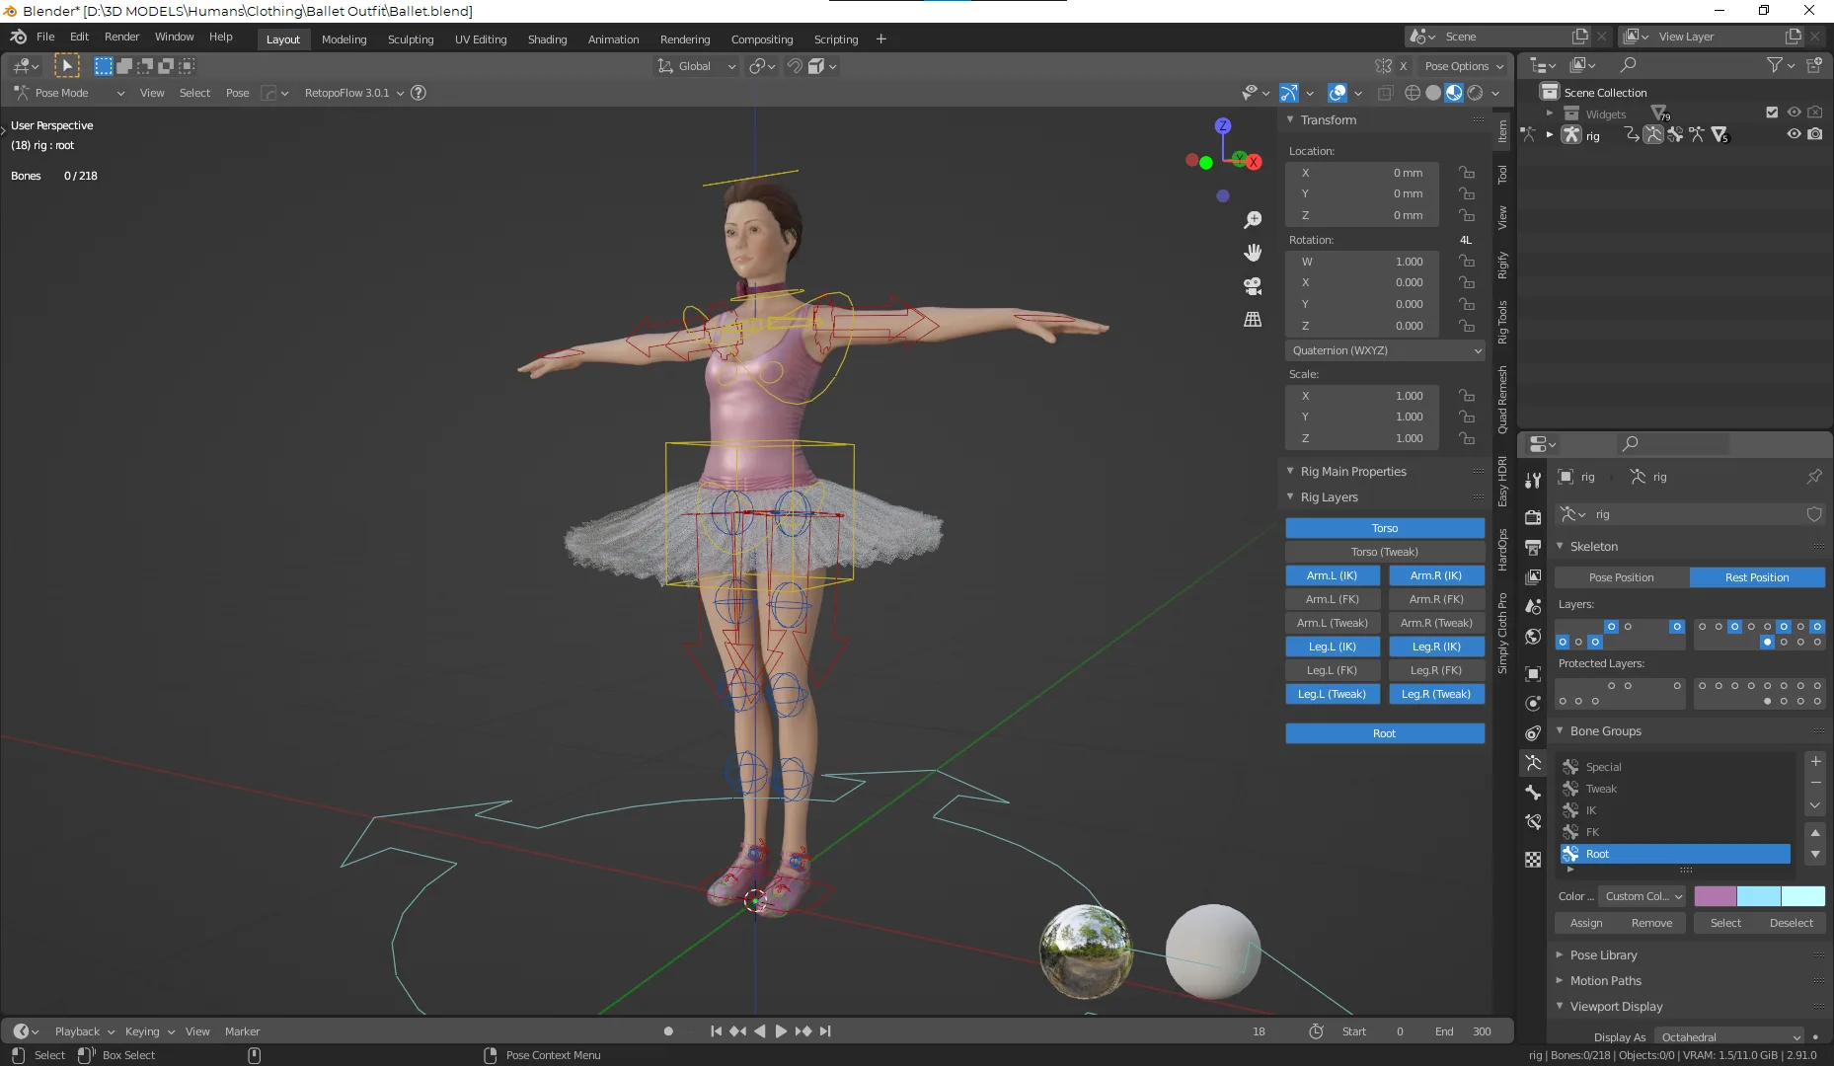Screen dimensions: 1834x1066
Task: Open Bone properties tab icon
Action: (x=1533, y=792)
